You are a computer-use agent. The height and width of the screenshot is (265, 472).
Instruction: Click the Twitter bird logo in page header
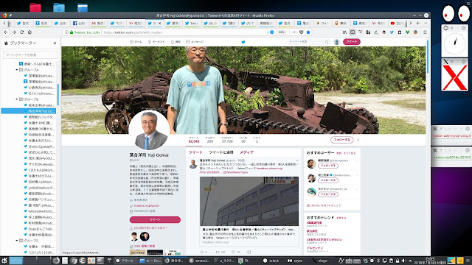(243, 42)
